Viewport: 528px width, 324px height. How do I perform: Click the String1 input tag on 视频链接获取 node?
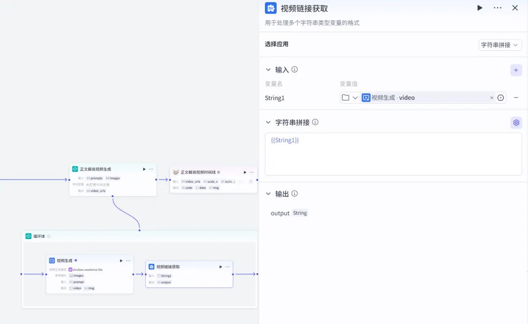164,276
